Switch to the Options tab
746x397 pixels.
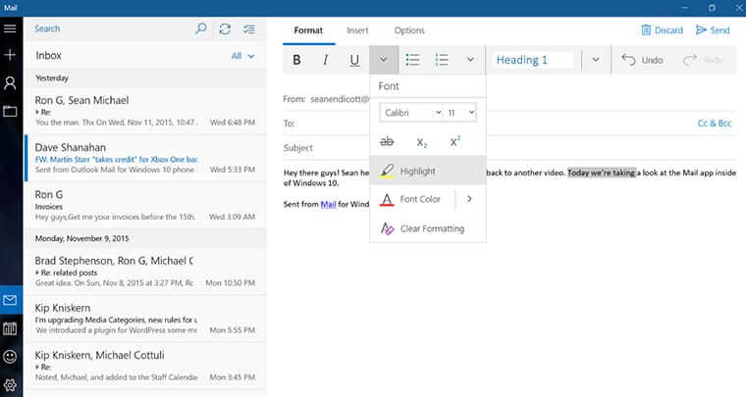coord(409,30)
